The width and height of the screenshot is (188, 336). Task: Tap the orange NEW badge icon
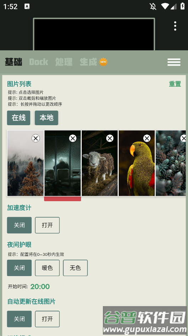click(103, 62)
